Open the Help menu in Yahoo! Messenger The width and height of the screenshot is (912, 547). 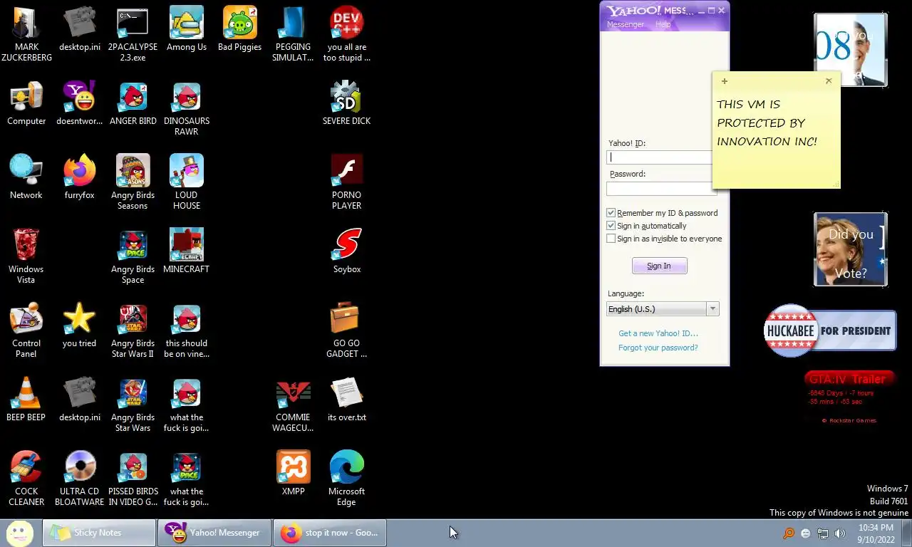663,24
